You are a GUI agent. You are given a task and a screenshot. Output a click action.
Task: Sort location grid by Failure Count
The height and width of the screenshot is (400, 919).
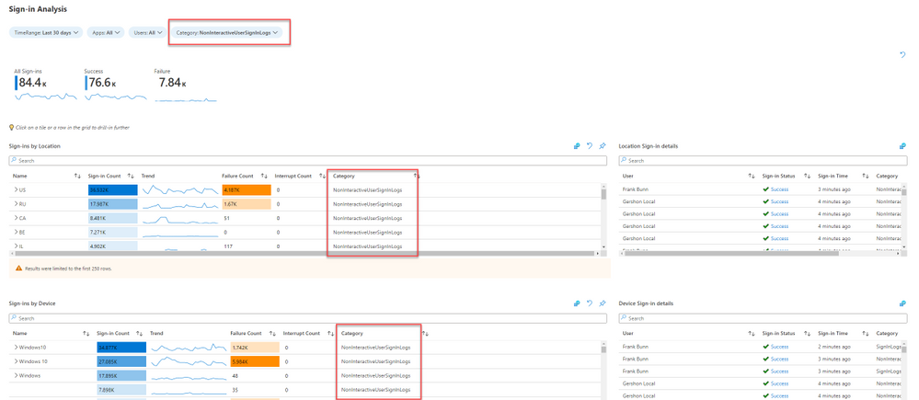pyautogui.click(x=264, y=176)
